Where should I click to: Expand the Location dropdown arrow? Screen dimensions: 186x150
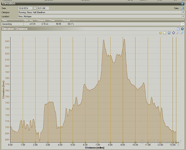pyautogui.click(x=183, y=16)
